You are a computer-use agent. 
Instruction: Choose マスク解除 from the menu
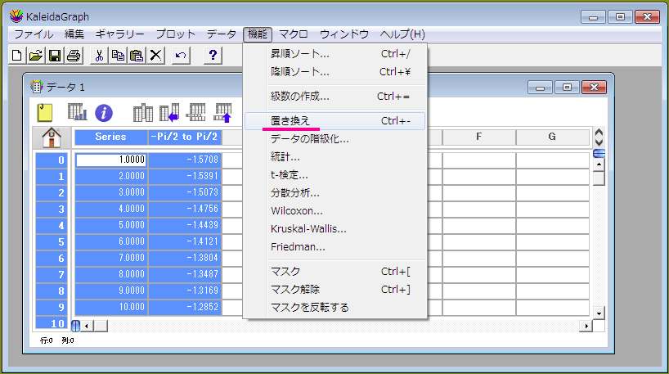pos(335,290)
